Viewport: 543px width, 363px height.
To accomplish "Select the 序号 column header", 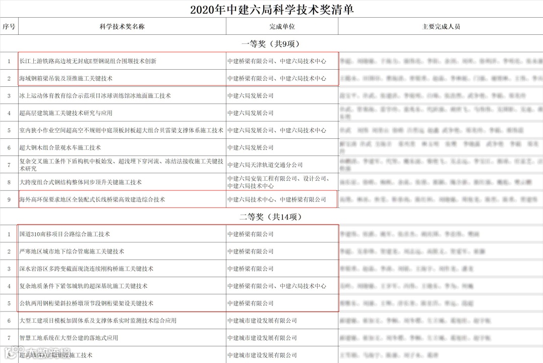I will point(9,26).
